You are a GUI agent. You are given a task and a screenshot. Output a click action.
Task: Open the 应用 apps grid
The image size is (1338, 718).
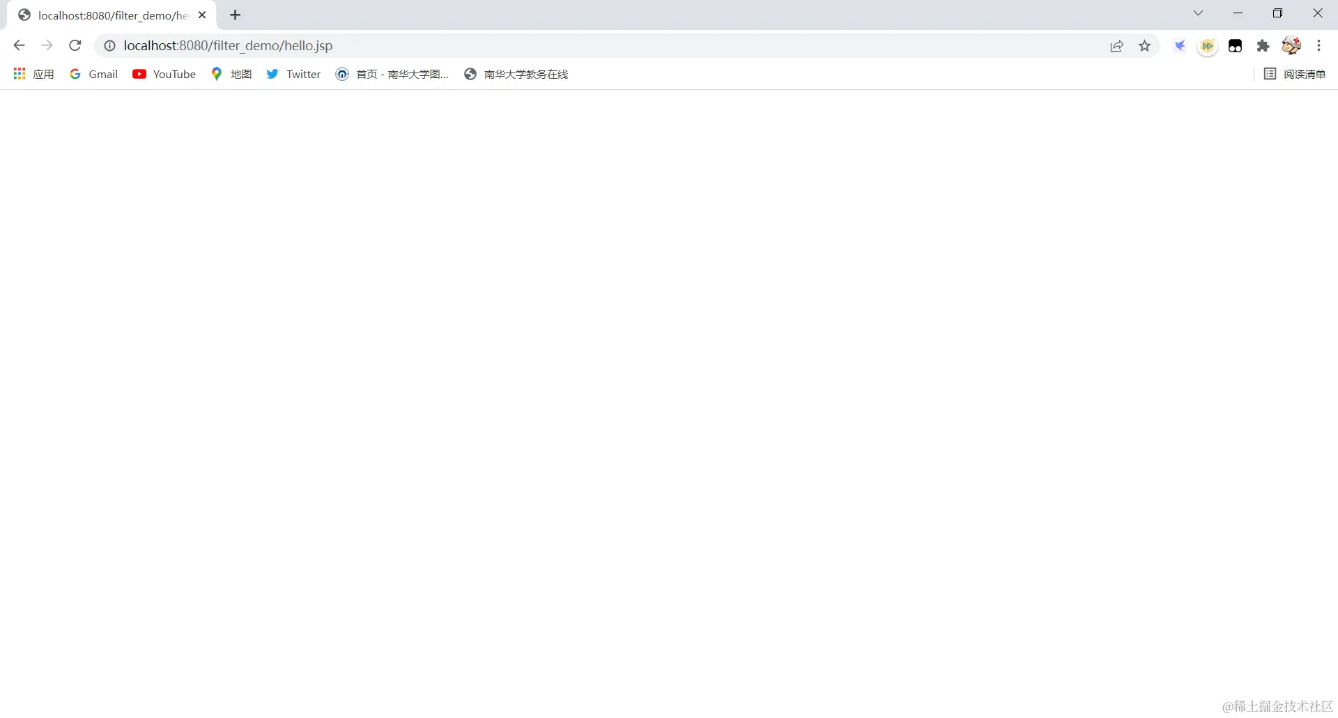pos(32,74)
